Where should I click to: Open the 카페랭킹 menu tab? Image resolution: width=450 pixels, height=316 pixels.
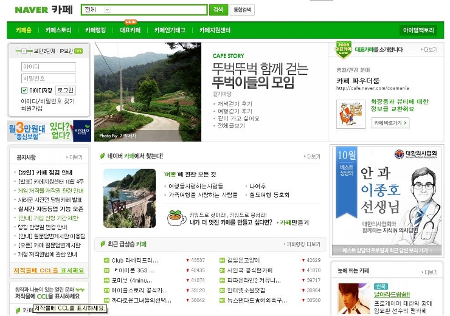click(95, 30)
